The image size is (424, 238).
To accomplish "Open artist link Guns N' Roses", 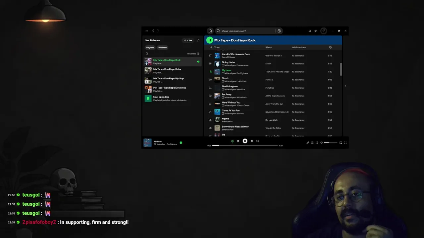I will tap(229, 57).
